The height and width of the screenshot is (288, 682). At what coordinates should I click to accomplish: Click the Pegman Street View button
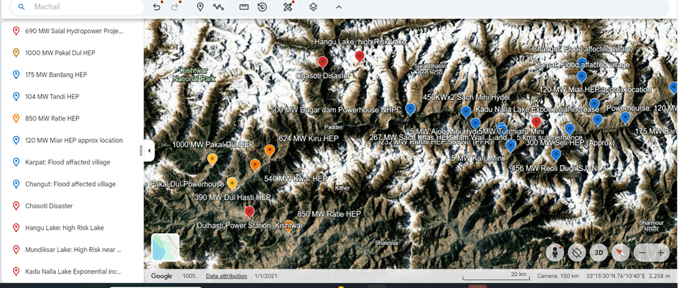554,253
